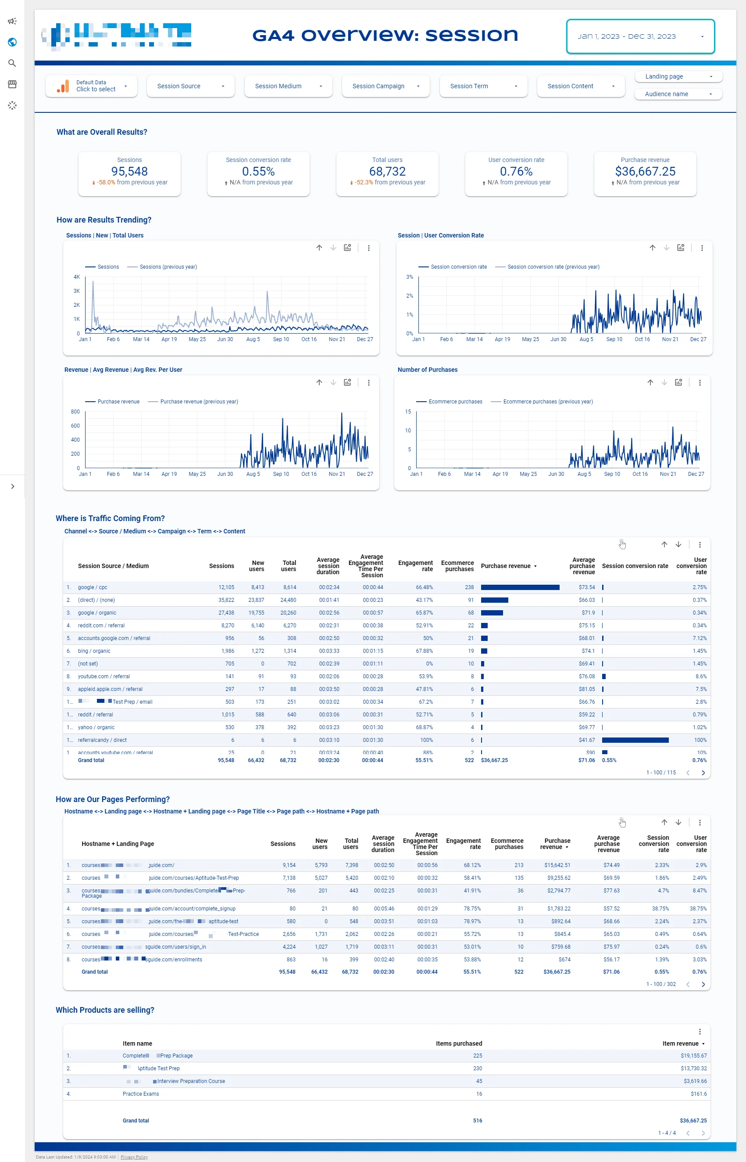
Task: Go to previous page of Landing Page table
Action: tap(688, 984)
